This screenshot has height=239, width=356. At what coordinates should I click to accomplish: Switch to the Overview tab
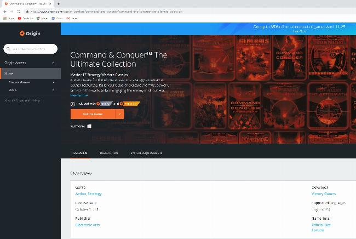point(81,153)
